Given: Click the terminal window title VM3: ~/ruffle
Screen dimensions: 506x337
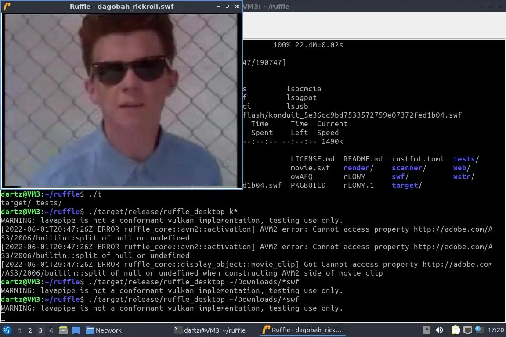Looking at the screenshot, I should tap(266, 7).
